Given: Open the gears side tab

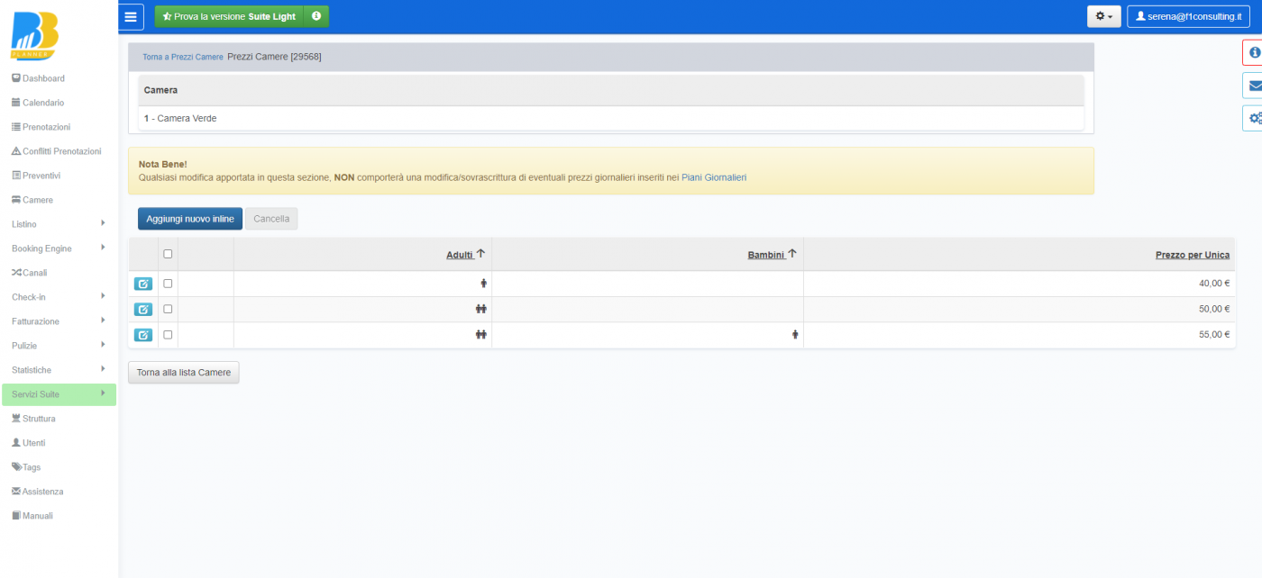Looking at the screenshot, I should point(1253,118).
